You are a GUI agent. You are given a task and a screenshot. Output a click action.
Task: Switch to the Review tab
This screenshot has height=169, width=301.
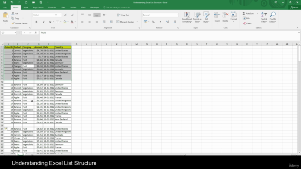pos(73,8)
